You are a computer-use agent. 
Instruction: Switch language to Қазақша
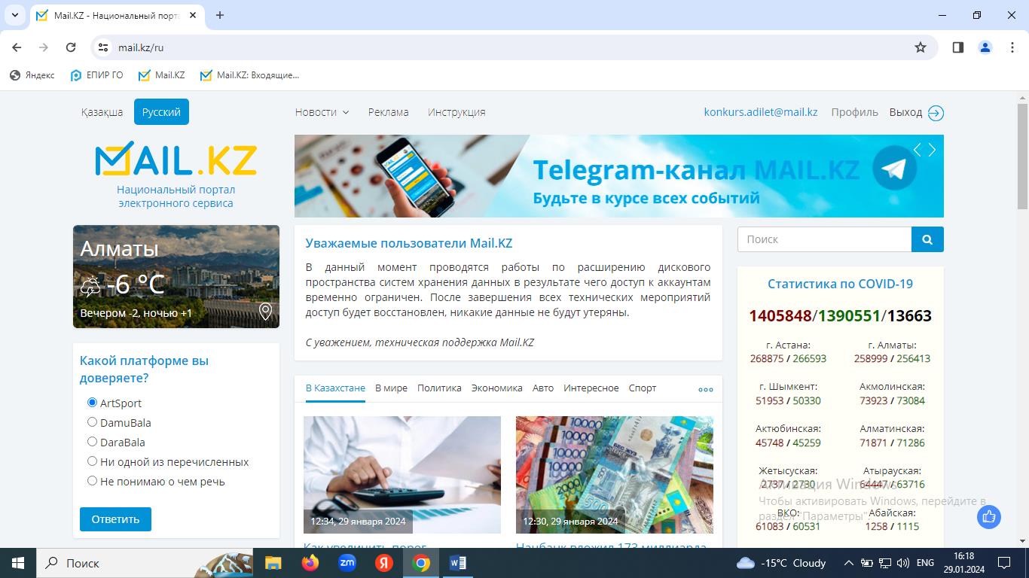pyautogui.click(x=102, y=112)
